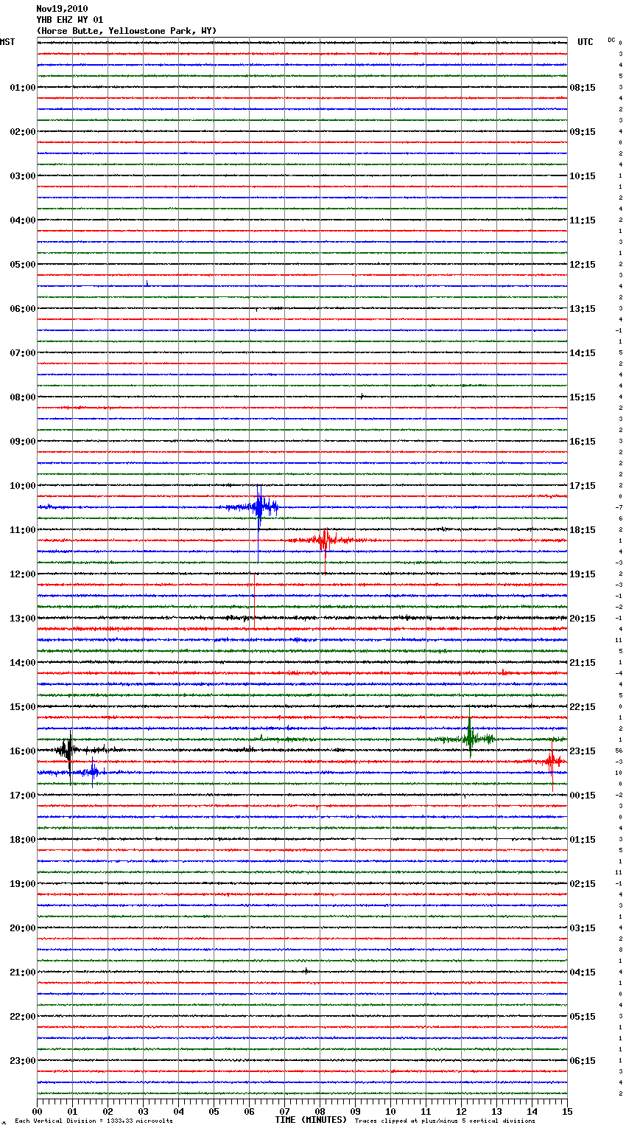Click the red seismic event on the 16:15 trace
The height and width of the screenshot is (1131, 626).
tap(551, 761)
